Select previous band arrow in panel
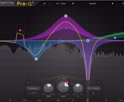This screenshot has height=102, width=124. [x=88, y=83]
